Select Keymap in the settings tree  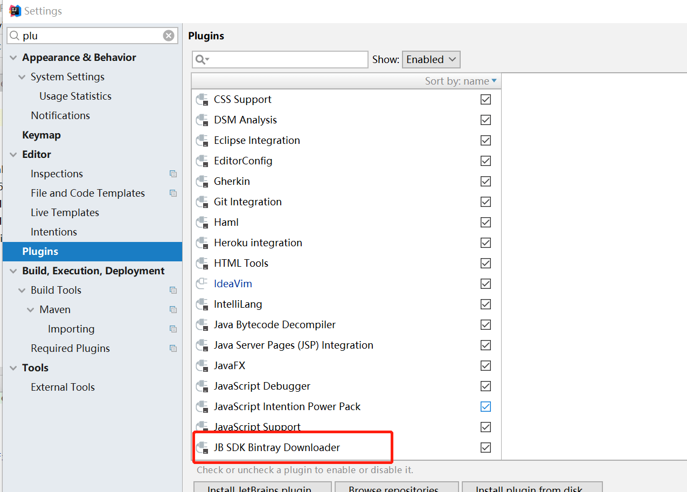click(41, 135)
